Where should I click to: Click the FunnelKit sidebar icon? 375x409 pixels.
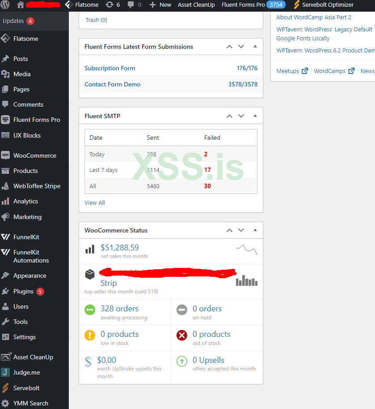tap(5, 237)
